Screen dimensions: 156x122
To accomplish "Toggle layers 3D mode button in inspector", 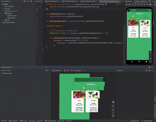I will (113, 106).
